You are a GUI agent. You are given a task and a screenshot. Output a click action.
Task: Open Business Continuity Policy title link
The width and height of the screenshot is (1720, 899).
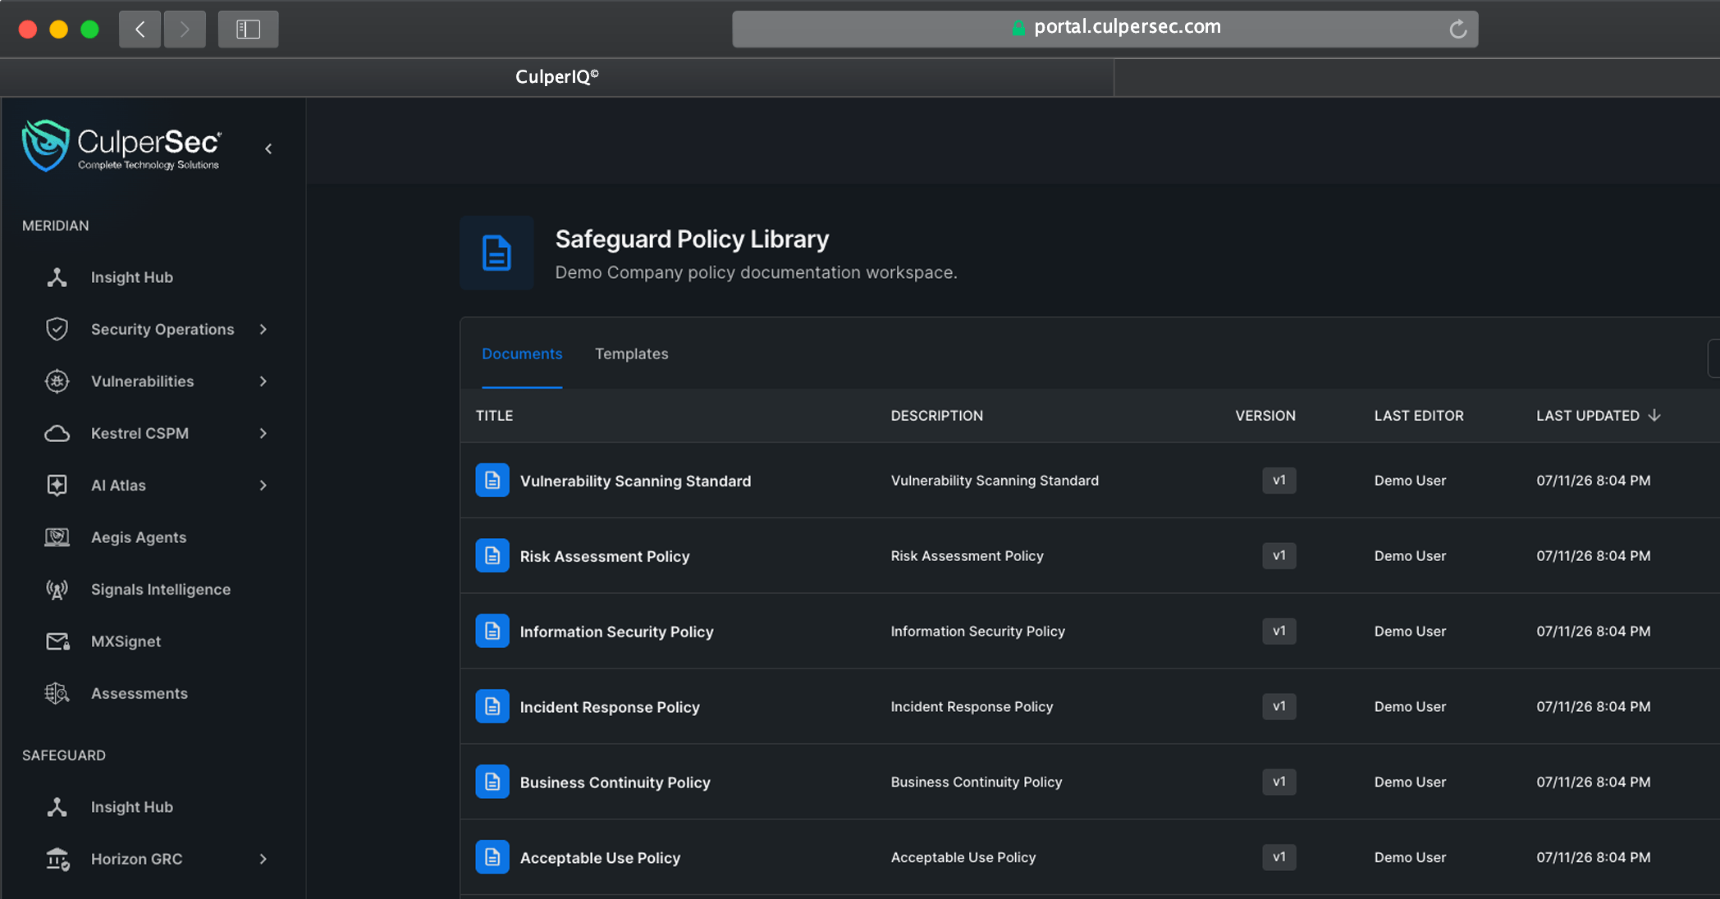coord(615,783)
